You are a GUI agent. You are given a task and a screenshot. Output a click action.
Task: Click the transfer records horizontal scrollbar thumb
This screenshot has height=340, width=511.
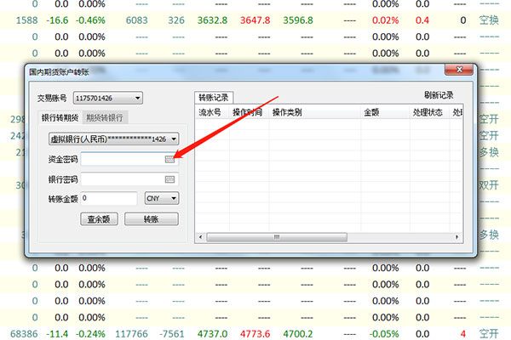(277, 237)
